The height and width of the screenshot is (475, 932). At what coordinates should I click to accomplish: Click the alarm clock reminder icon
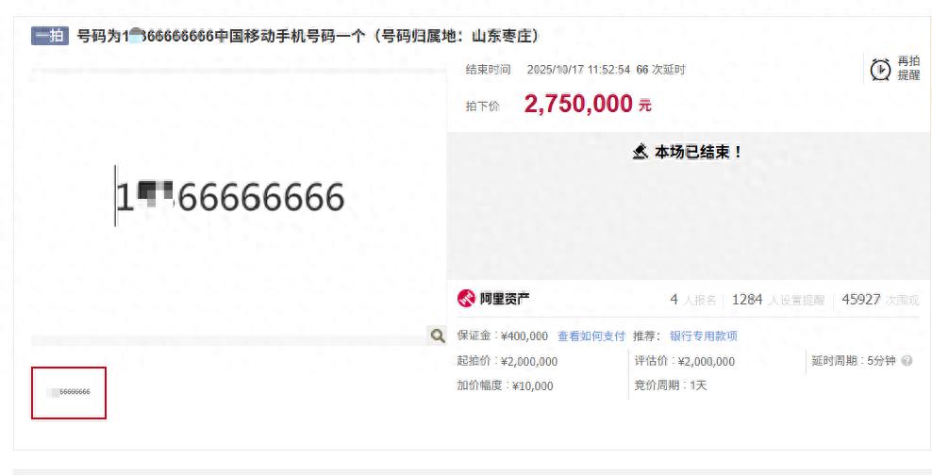(x=880, y=70)
